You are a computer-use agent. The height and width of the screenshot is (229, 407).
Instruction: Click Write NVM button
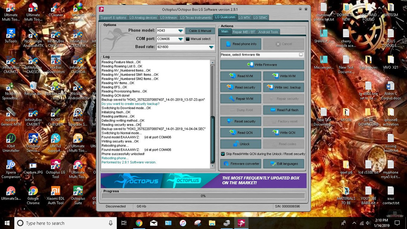284,76
